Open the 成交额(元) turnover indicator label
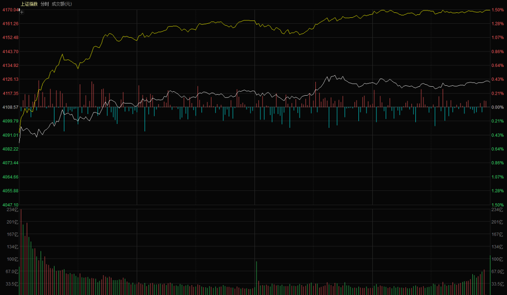 61,3
